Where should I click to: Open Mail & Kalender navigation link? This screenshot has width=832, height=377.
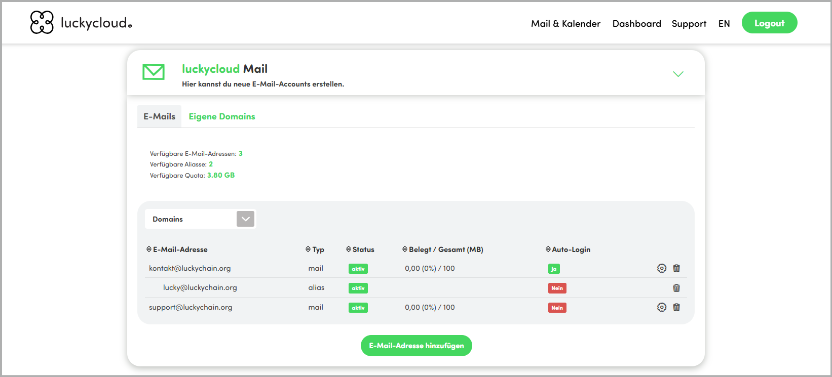coord(565,23)
